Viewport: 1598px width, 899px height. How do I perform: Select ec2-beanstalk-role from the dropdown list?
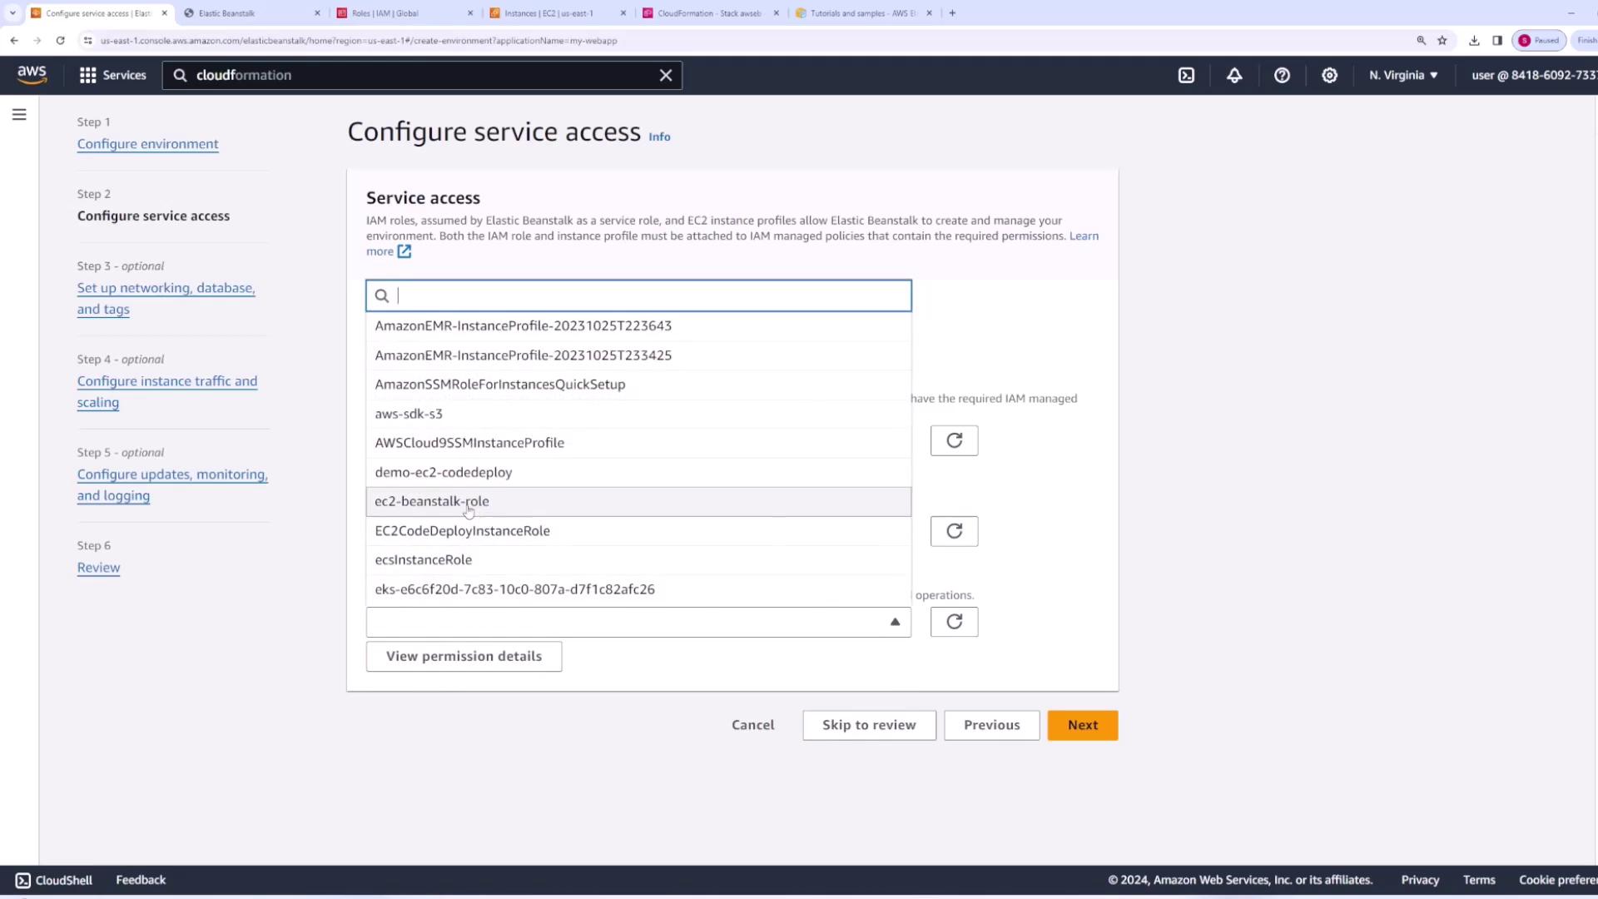click(x=432, y=501)
